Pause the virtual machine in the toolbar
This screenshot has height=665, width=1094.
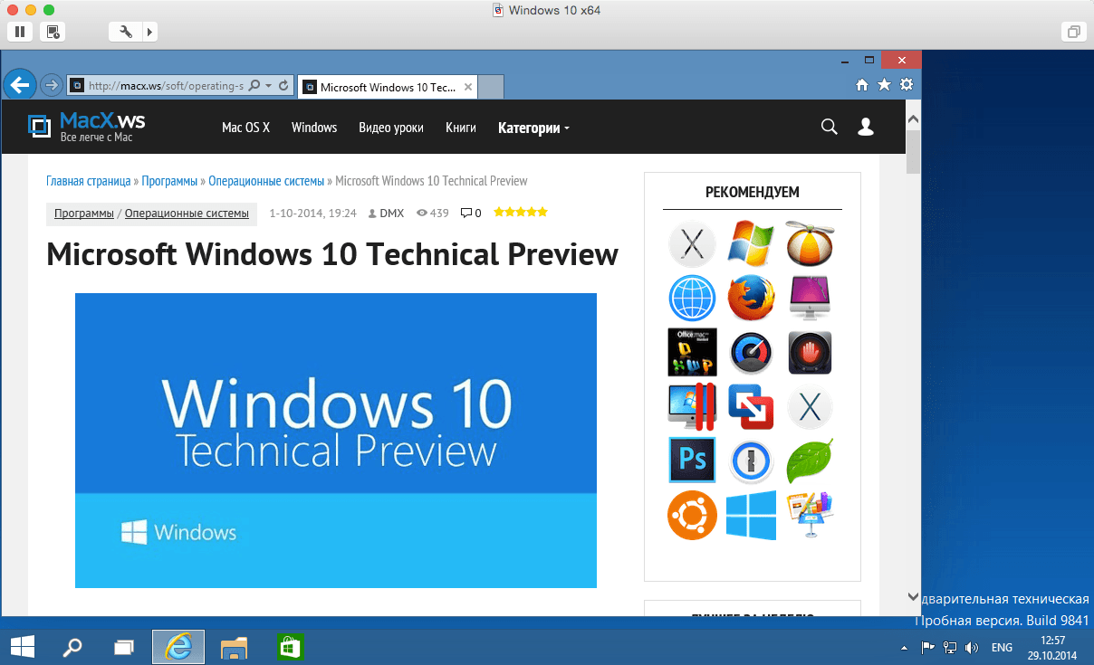[x=20, y=32]
